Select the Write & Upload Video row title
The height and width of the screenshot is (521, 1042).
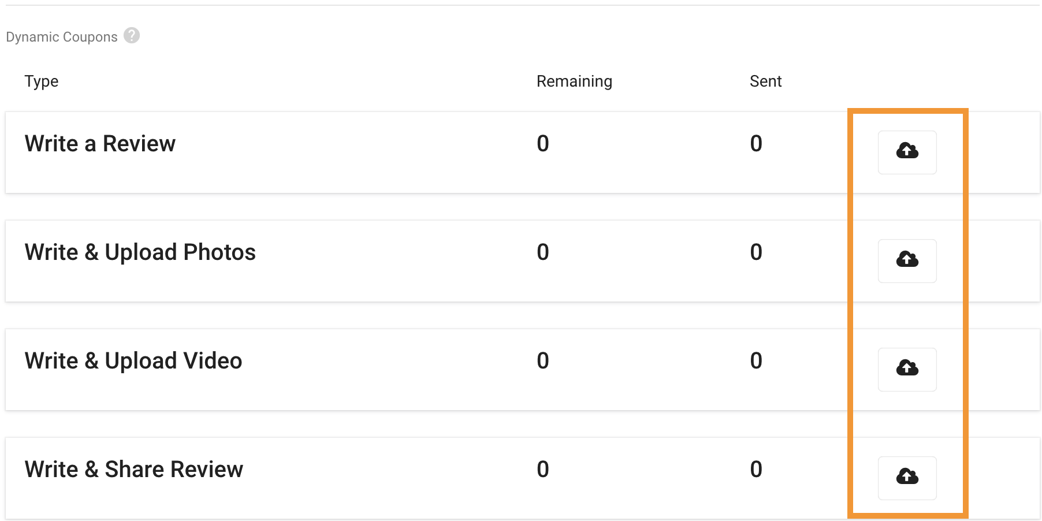click(x=133, y=361)
